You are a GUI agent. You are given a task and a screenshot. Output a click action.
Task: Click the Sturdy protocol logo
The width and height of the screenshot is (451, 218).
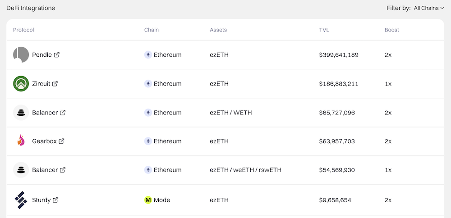(21, 200)
